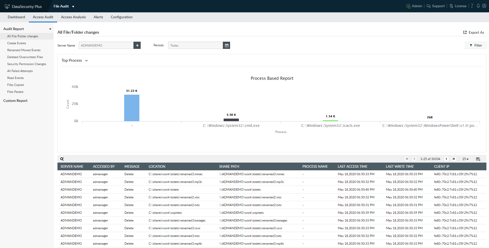This screenshot has height=248, width=489.
Task: Open the Periods calendar picker icon
Action: coord(226,45)
